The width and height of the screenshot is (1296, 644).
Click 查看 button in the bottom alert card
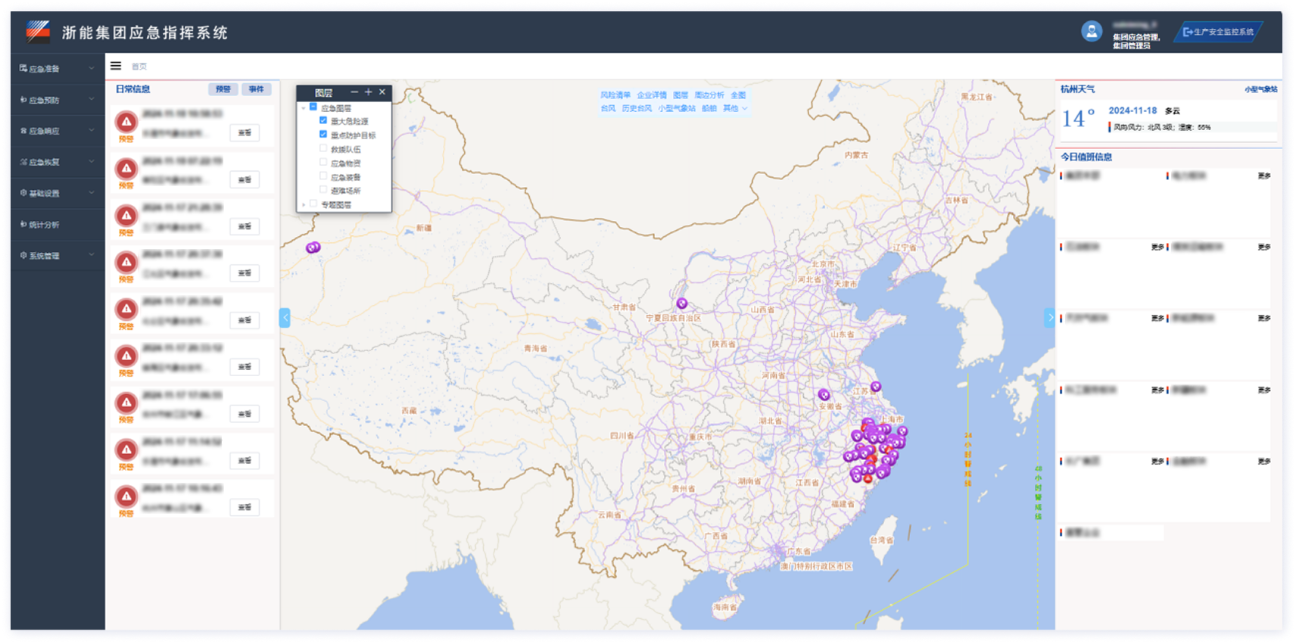point(245,507)
